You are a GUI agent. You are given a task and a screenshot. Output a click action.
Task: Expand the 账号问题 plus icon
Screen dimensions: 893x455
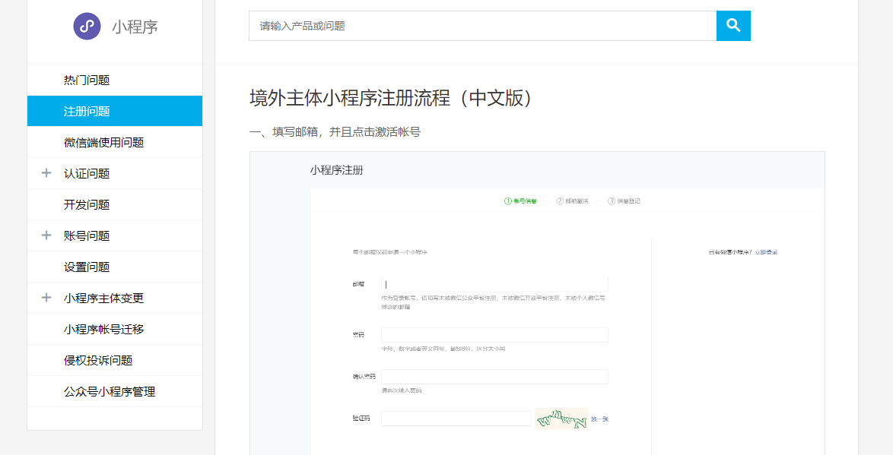[x=46, y=235]
